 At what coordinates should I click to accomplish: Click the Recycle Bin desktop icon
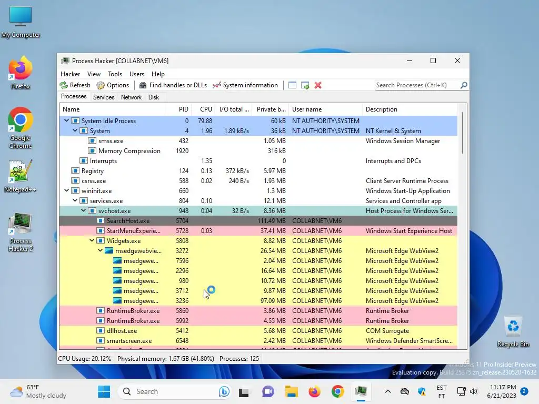(513, 332)
